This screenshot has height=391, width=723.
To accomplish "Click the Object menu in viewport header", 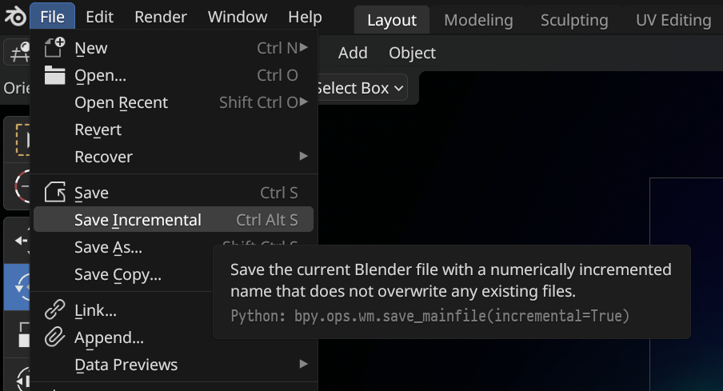I will point(412,53).
